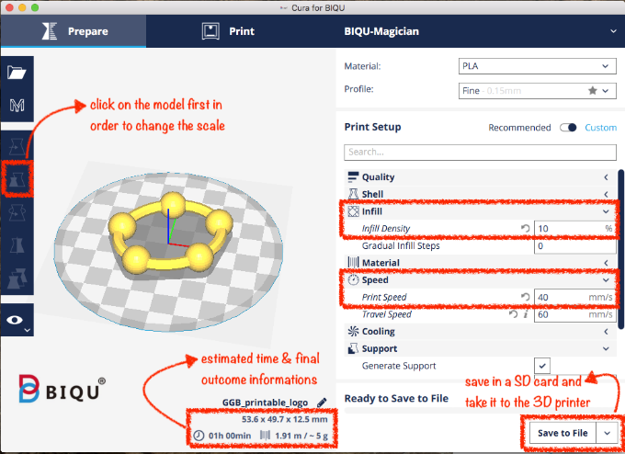Screen dimensions: 625x454
Task: Click the Gradual Infill Steps label
Action: click(x=401, y=245)
